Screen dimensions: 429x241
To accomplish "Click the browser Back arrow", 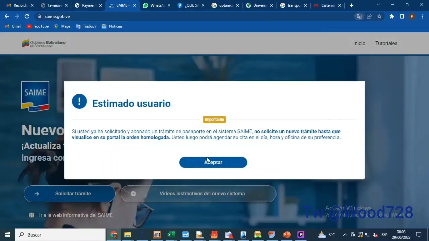I will point(7,16).
